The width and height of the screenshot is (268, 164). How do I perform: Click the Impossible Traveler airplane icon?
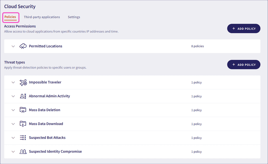click(23, 82)
